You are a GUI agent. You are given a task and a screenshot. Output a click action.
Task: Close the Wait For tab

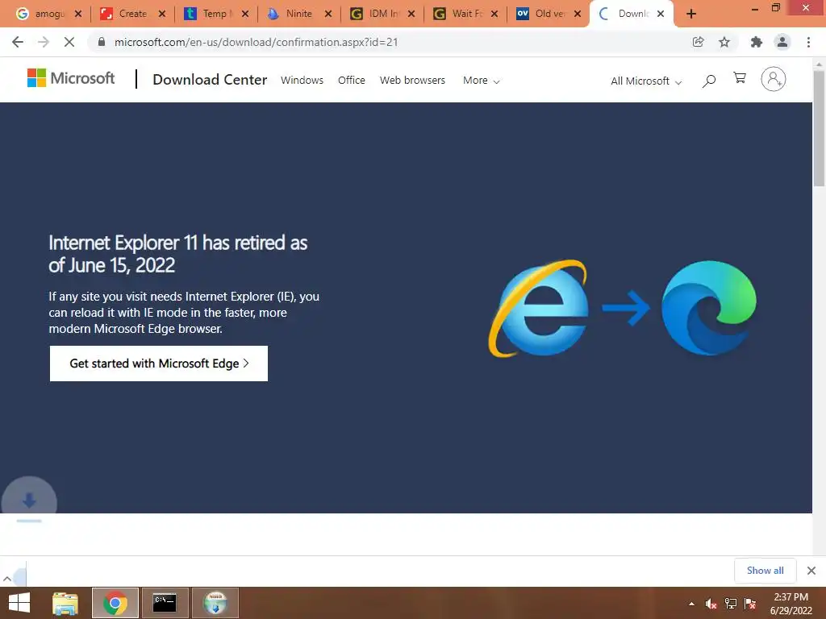click(494, 14)
